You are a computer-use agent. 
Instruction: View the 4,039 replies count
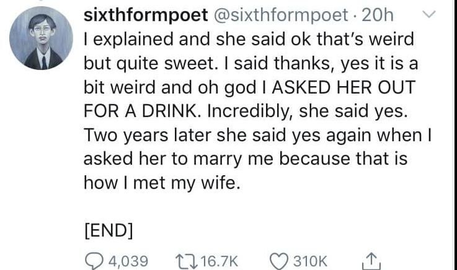click(x=126, y=260)
